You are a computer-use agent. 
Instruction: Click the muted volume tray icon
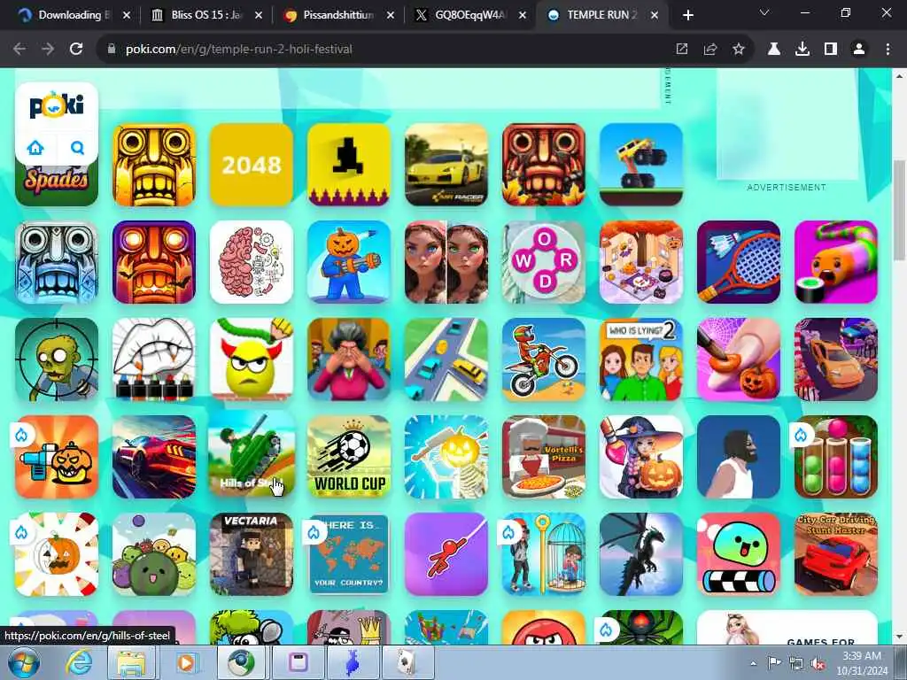coord(818,663)
